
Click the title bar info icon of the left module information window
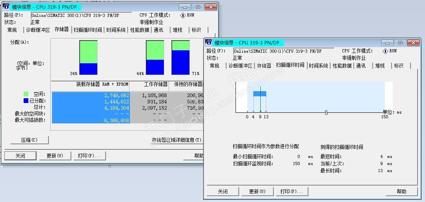[x=6, y=7]
